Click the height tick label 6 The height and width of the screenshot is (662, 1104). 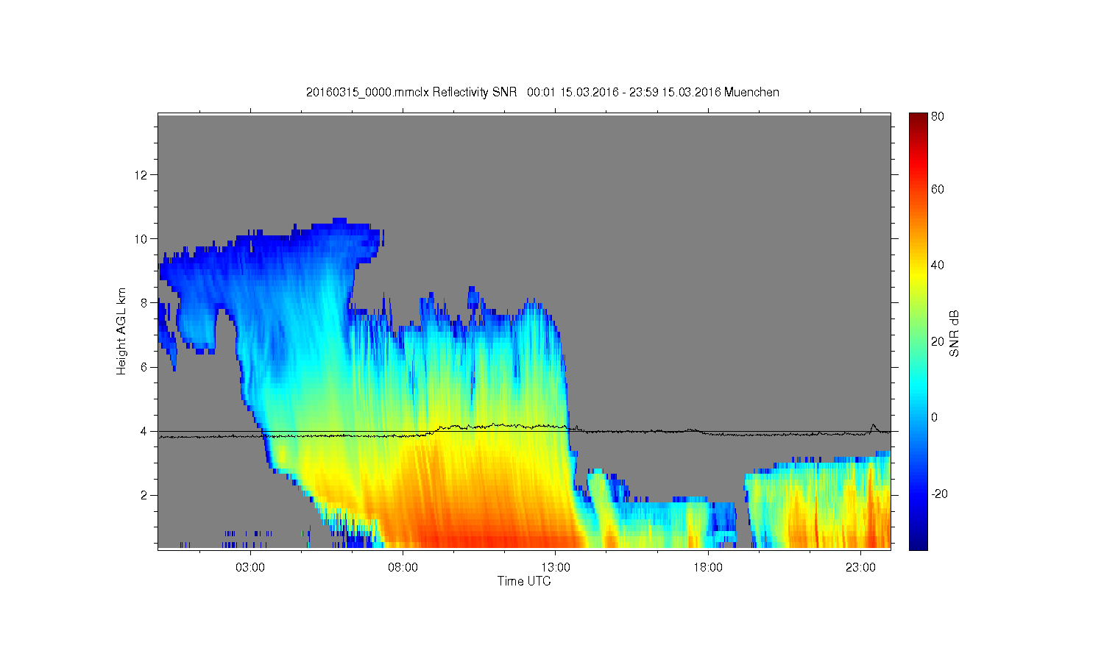click(x=144, y=367)
